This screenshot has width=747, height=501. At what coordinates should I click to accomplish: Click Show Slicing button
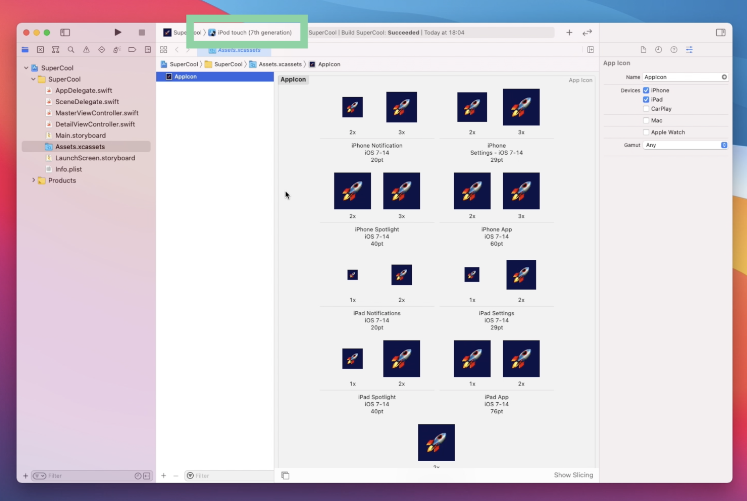tap(573, 475)
